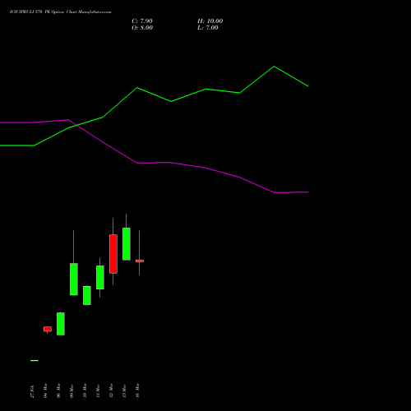Click the "O: 8.00" open value

pos(142,28)
